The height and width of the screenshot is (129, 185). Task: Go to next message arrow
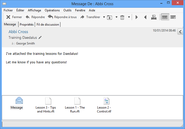137,17
